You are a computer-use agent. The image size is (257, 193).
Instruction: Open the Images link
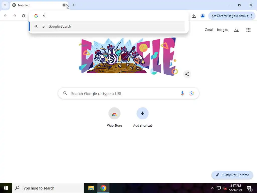(222, 30)
